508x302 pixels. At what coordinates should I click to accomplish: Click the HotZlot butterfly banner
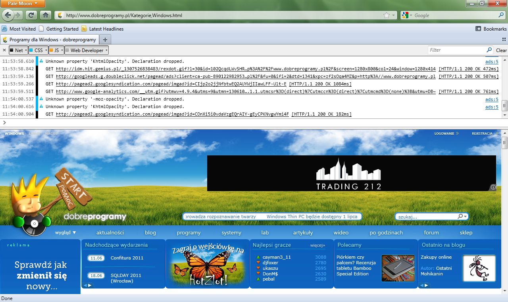tap(207, 263)
